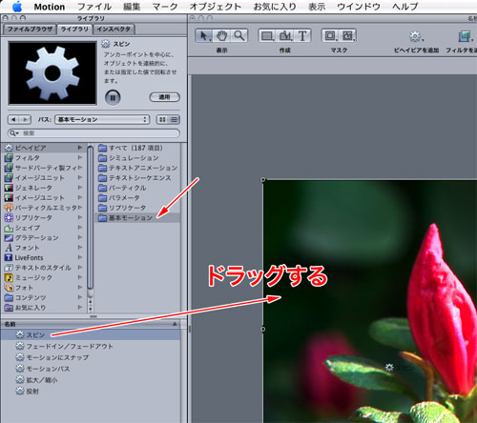Open the フィルタ add icon
The height and width of the screenshot is (423, 477).
pyautogui.click(x=465, y=36)
